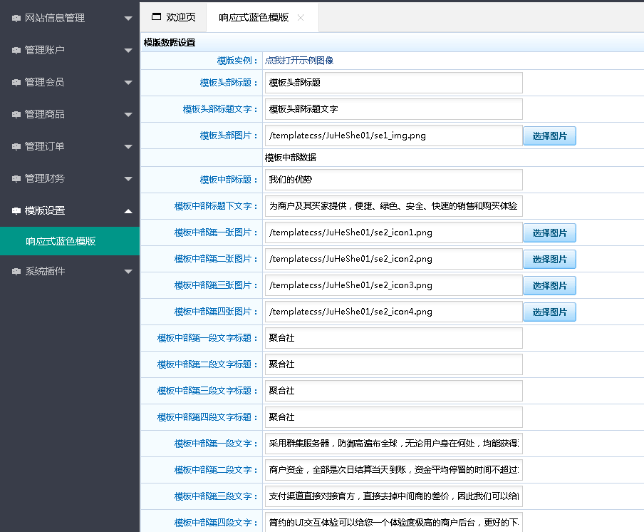Click the 网站信息管理 sidebar icon

click(16, 18)
